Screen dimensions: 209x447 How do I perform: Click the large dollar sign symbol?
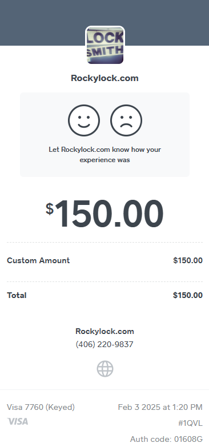(x=50, y=209)
